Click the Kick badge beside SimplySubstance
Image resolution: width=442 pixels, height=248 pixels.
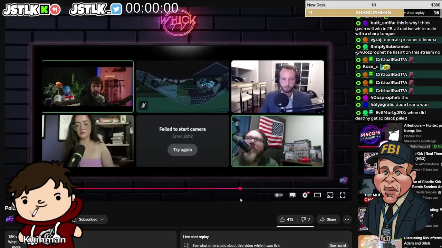coord(358,47)
